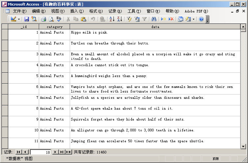Restore inner document window button
Screen dimensions: 248x163
pos(237,11)
